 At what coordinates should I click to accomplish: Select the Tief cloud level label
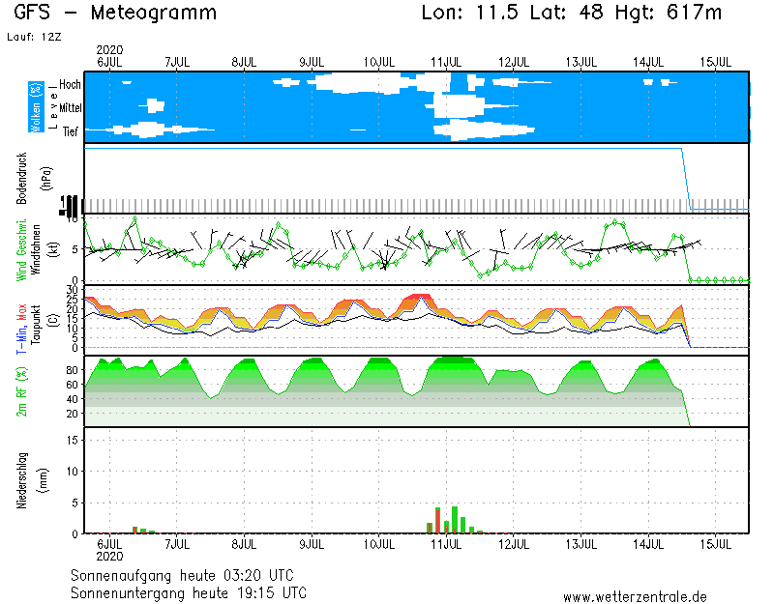pyautogui.click(x=71, y=131)
